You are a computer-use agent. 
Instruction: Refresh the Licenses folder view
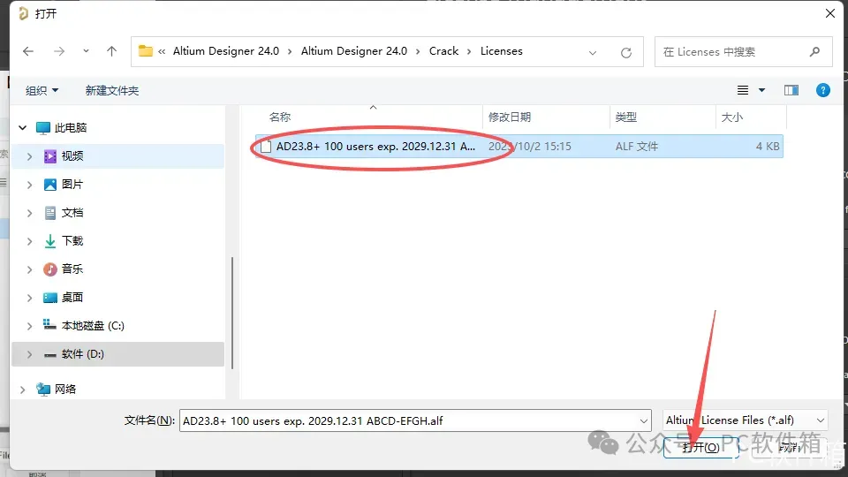point(625,52)
